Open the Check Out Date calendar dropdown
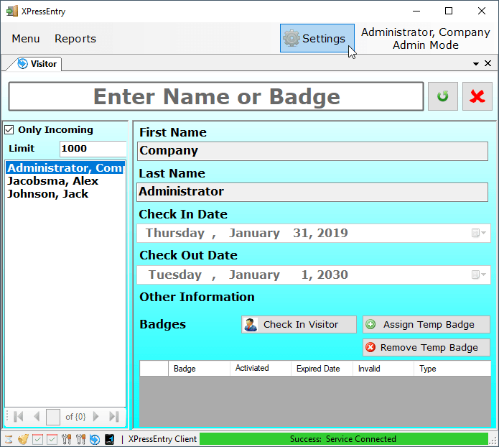 [x=478, y=275]
